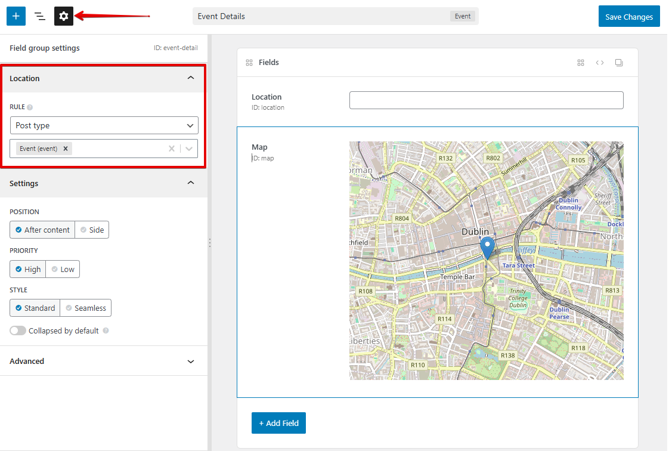Open the list view outline icon
This screenshot has width=669, height=451.
coord(40,16)
